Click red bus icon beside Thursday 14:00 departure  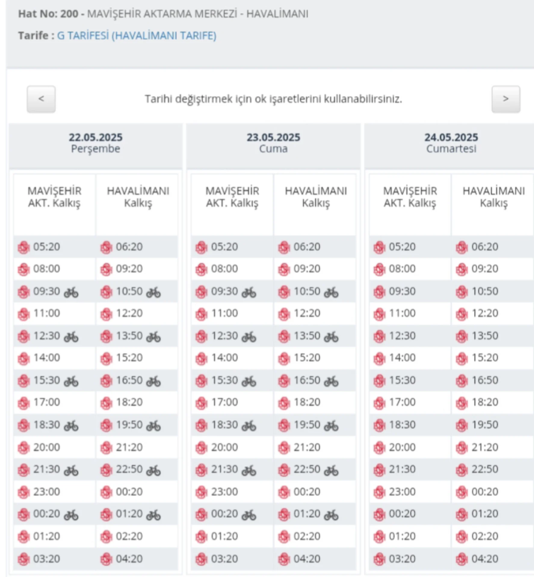(x=23, y=359)
